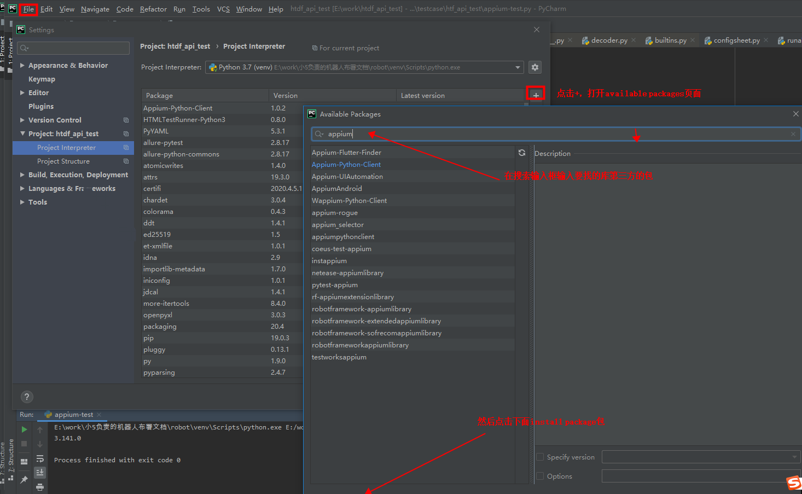This screenshot has width=802, height=494.
Task: Toggle Soft-Wrap in the Run console
Action: [x=40, y=458]
